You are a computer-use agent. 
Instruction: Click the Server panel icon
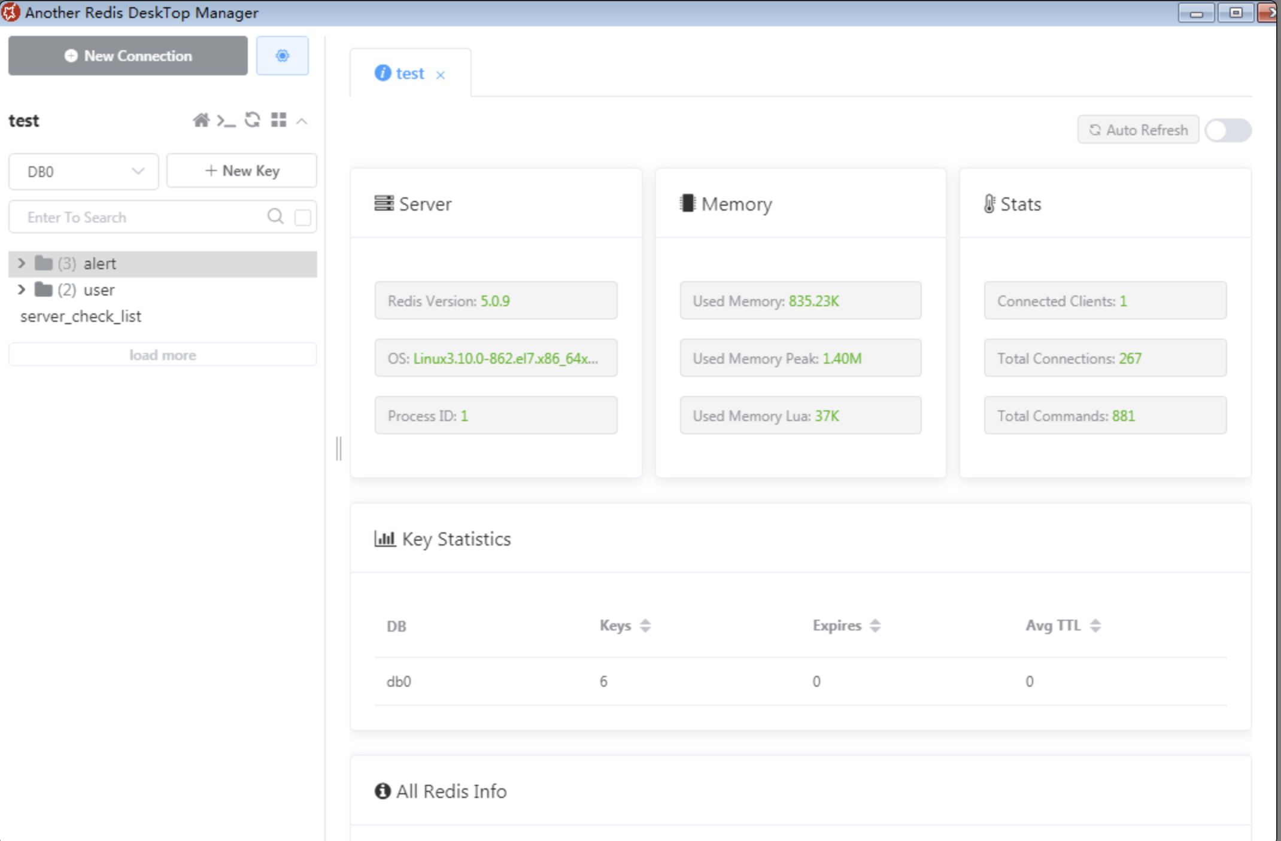point(384,203)
